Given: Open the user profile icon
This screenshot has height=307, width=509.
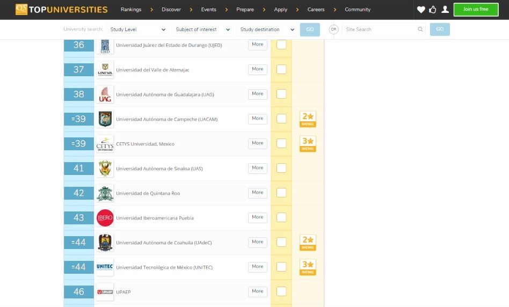Looking at the screenshot, I should pyautogui.click(x=445, y=10).
